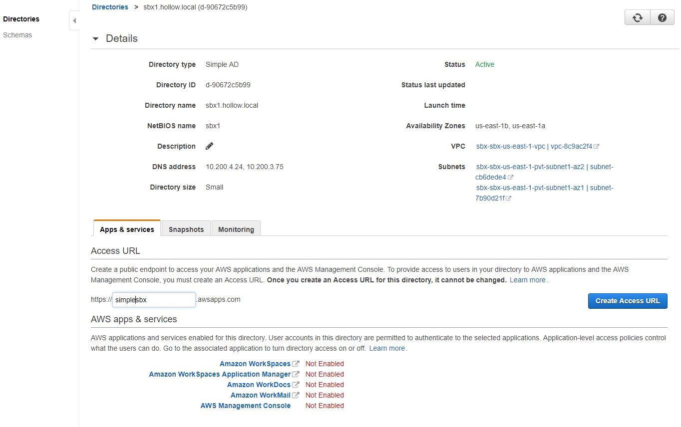Click the Directories breadcrumb link
This screenshot has height=427, width=681.
pyautogui.click(x=110, y=7)
